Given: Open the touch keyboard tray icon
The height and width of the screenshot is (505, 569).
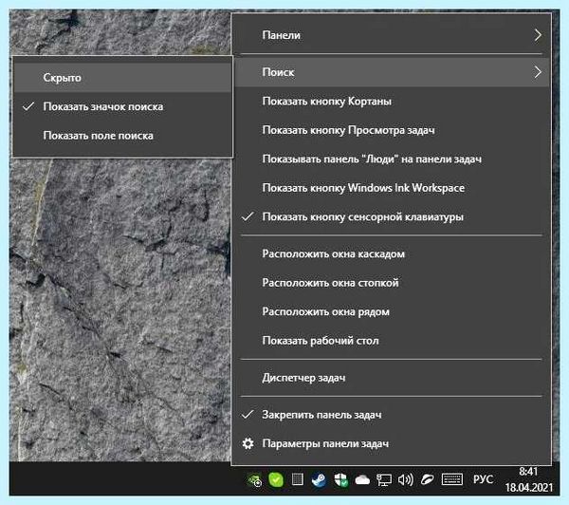Looking at the screenshot, I should [x=451, y=479].
